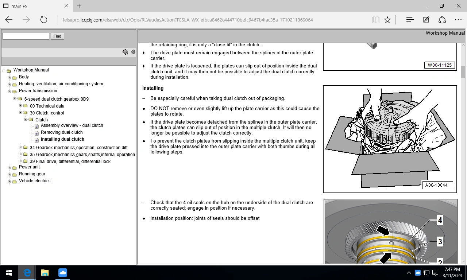Launch File Explorer from the taskbar
Viewport: 467px width, 280px height.
tap(45, 272)
